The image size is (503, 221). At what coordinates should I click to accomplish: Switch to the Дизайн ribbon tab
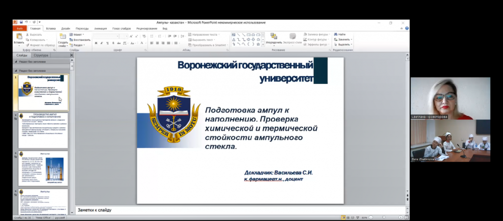pos(66,28)
